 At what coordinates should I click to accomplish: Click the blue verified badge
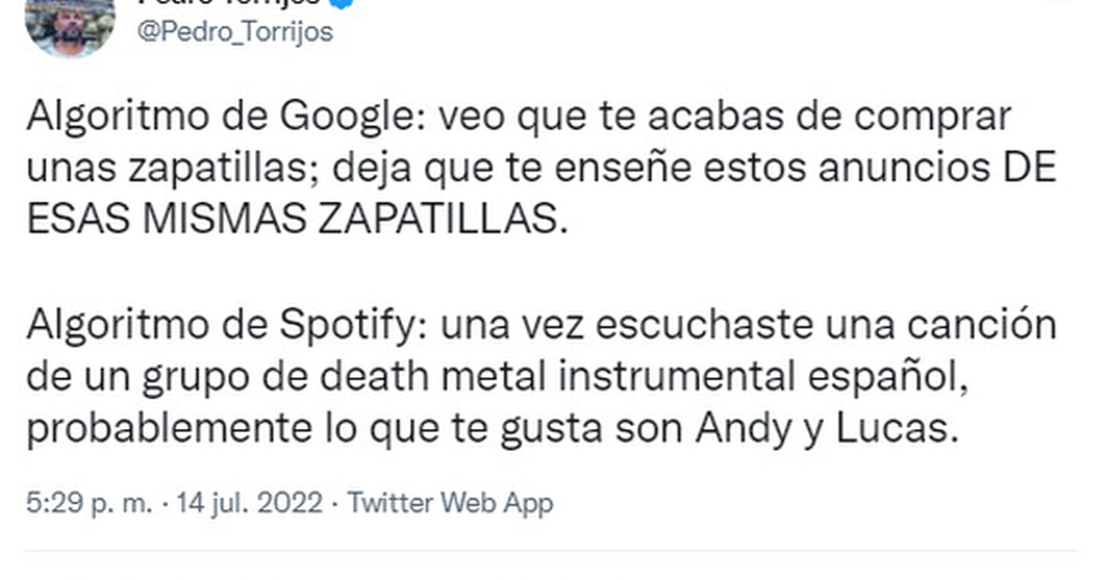pos(342,3)
